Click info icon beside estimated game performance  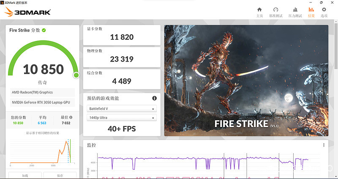point(154,98)
